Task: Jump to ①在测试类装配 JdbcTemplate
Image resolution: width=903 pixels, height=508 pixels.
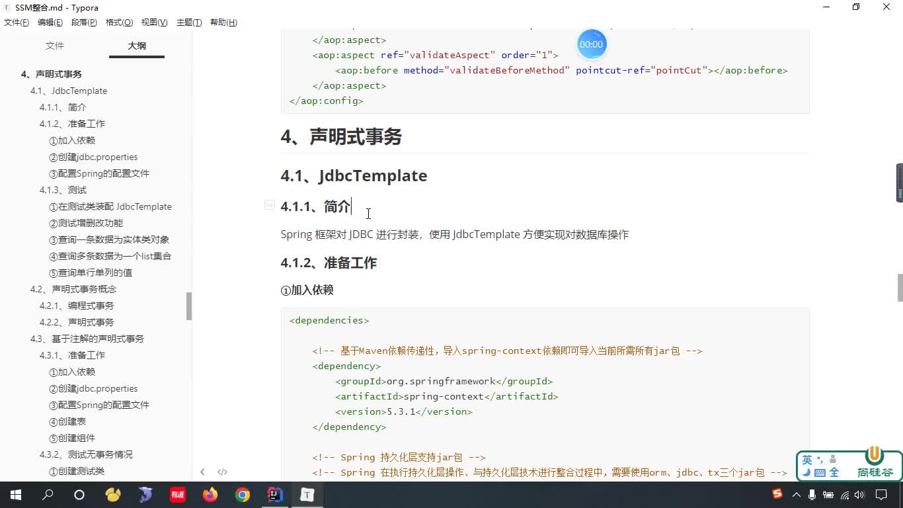Action: click(110, 206)
